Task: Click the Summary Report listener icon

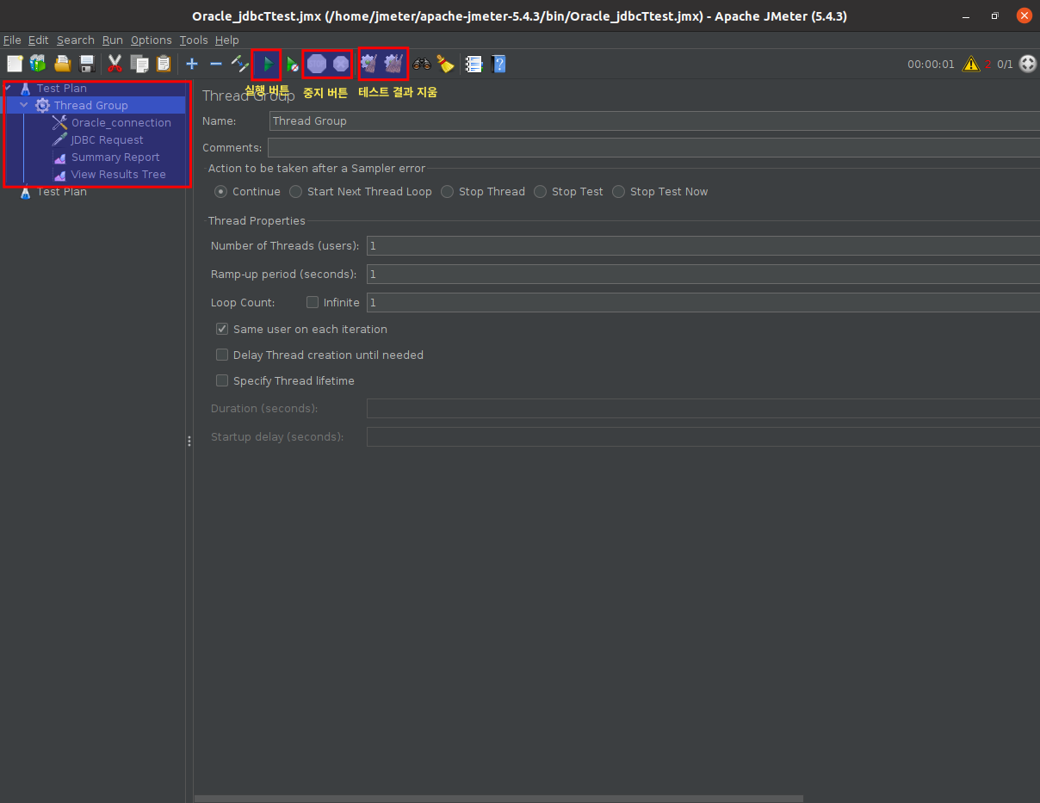Action: point(59,158)
